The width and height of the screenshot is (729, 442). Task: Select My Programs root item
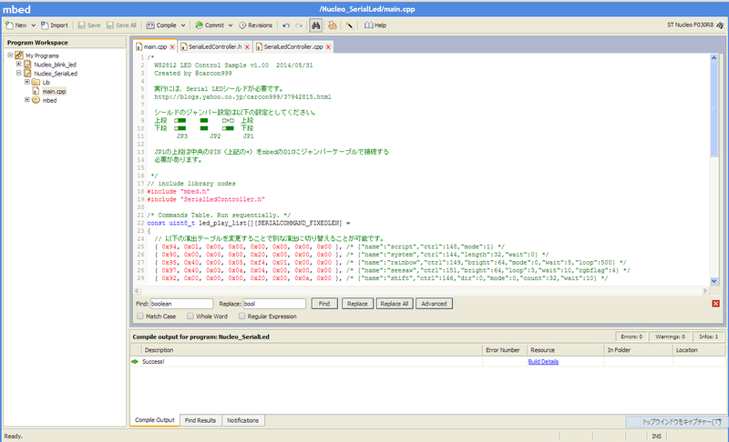click(x=42, y=55)
